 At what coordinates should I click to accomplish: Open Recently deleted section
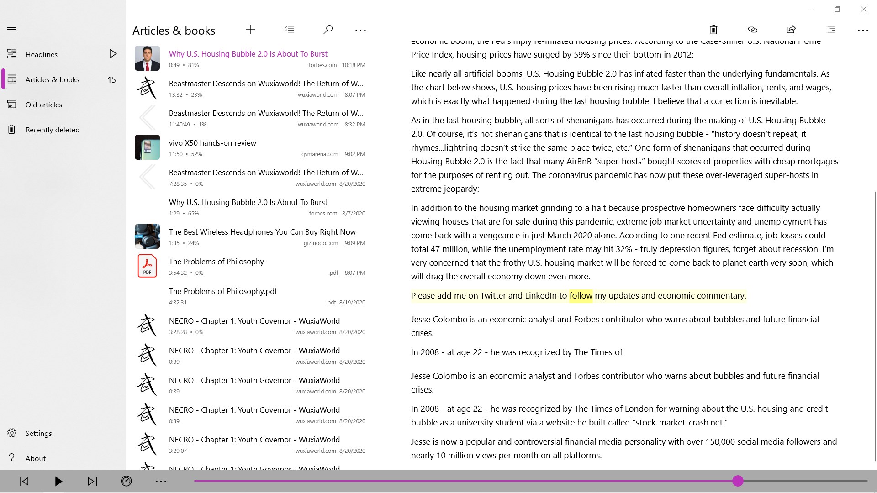[52, 130]
